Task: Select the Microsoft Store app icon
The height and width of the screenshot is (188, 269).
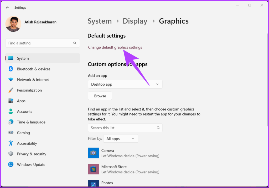Action: (93, 169)
